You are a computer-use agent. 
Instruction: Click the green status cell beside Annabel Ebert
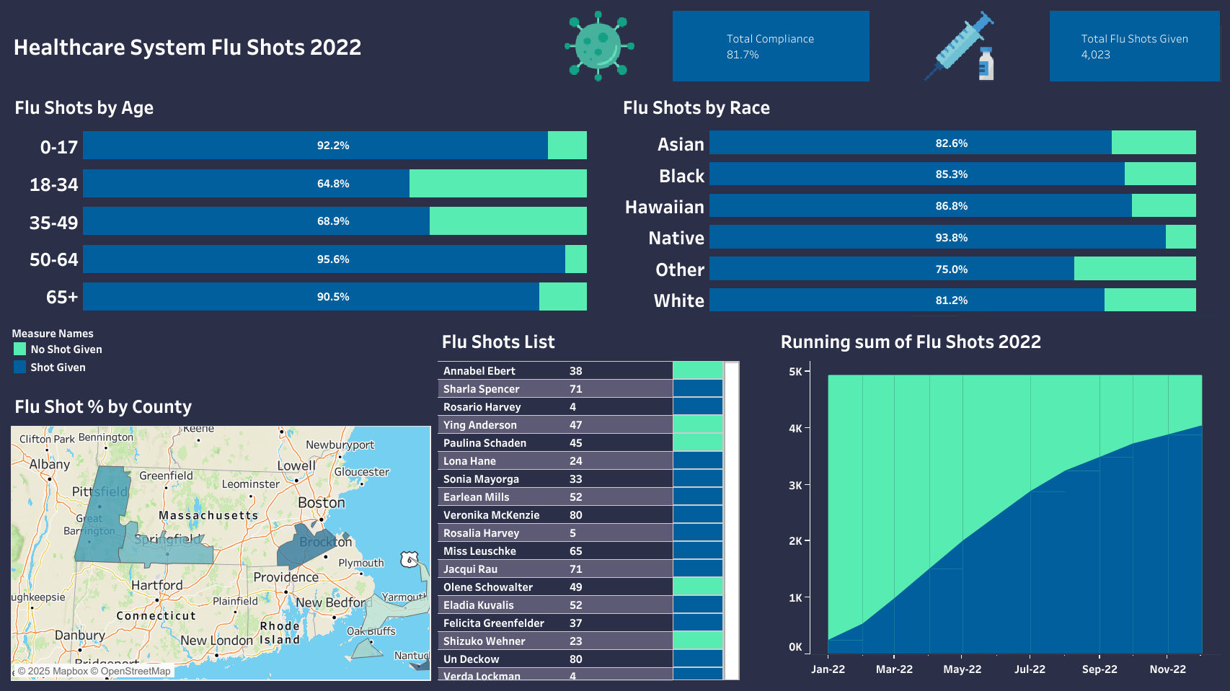[697, 370]
